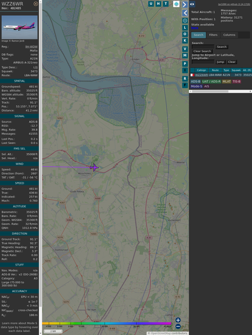The image size is (252, 335).
Task: Click the purple aircraft icon on the map
Action: (94, 167)
